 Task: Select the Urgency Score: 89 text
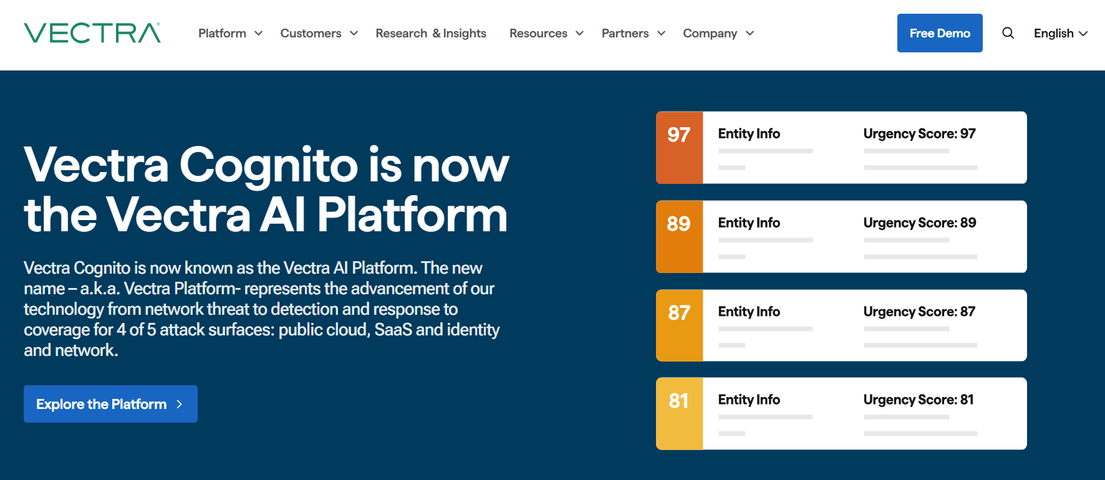(919, 223)
